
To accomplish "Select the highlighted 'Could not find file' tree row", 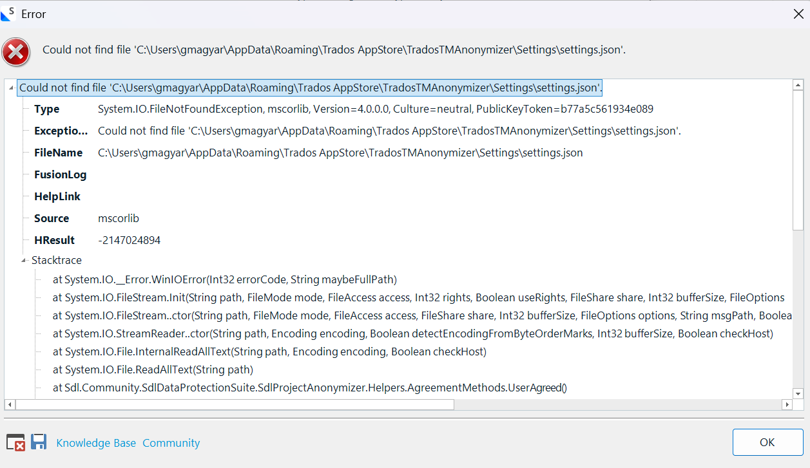I will pos(311,88).
